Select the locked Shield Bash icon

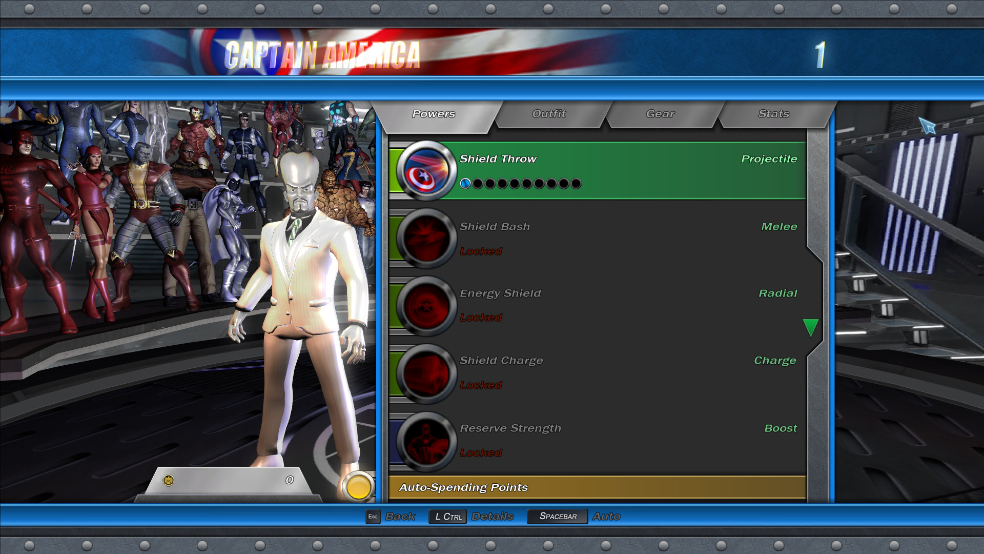pos(426,239)
